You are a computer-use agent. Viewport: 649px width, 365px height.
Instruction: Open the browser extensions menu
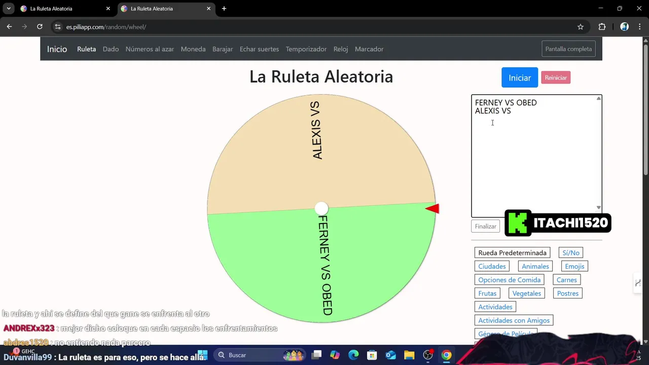click(602, 27)
